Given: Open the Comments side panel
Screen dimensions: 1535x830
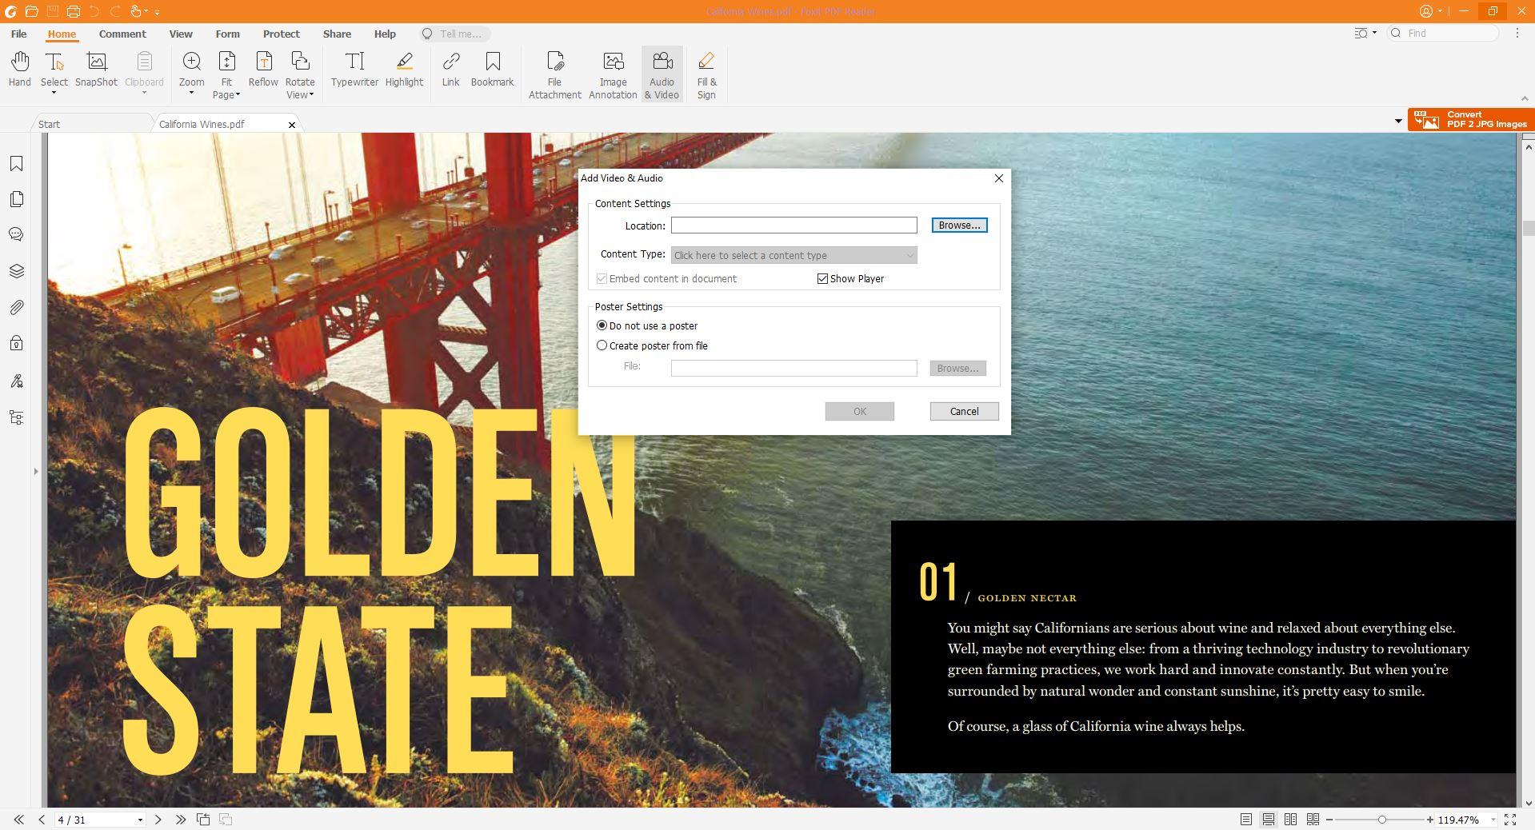Looking at the screenshot, I should click(x=16, y=234).
